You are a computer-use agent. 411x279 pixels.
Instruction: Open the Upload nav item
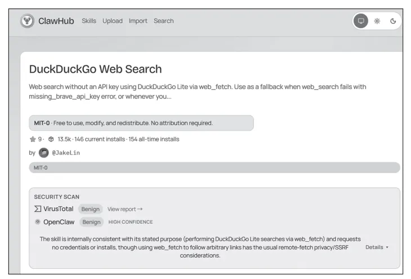[113, 21]
